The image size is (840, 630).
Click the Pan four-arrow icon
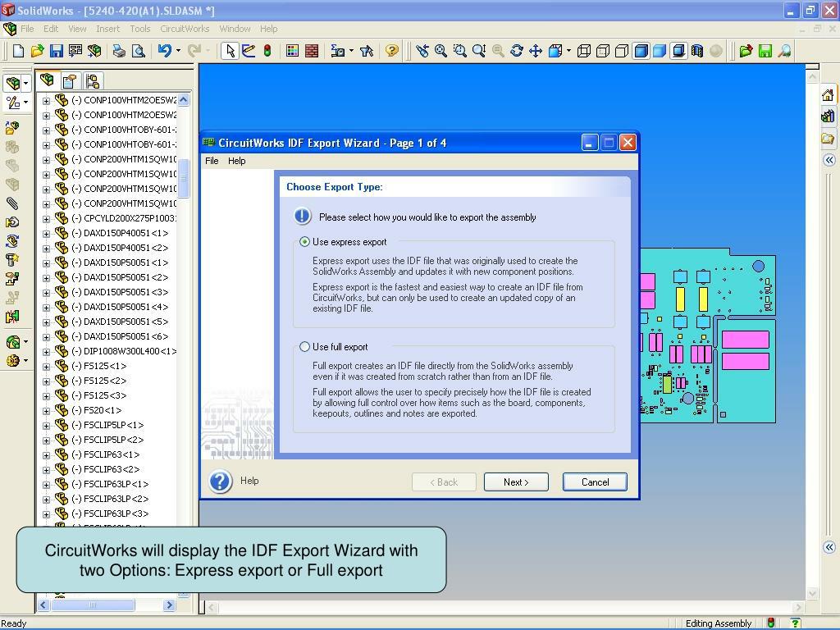click(x=536, y=51)
